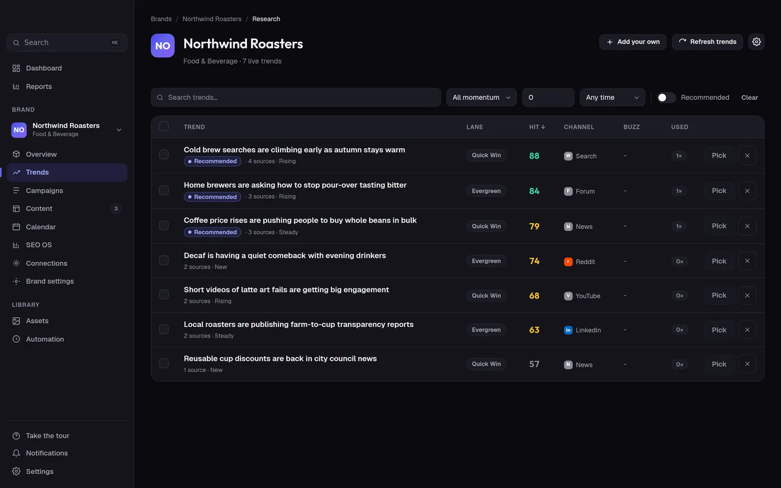This screenshot has width=781, height=488.
Task: Sort by the HIT column arrow
Action: [543, 127]
